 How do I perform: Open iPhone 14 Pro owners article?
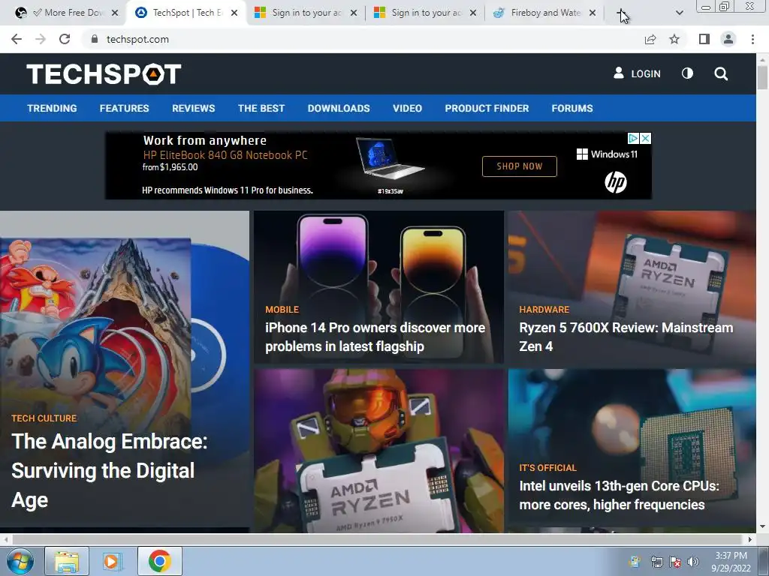[375, 337]
